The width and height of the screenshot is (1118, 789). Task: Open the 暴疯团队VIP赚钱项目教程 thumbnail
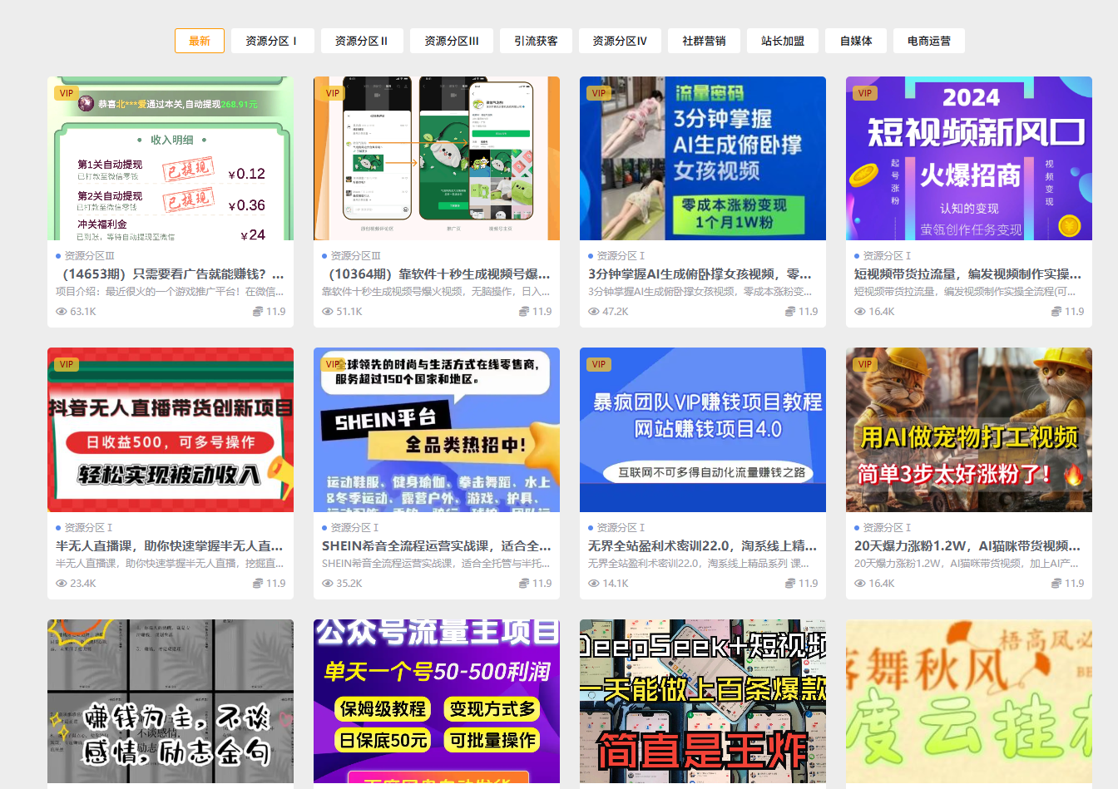point(703,430)
